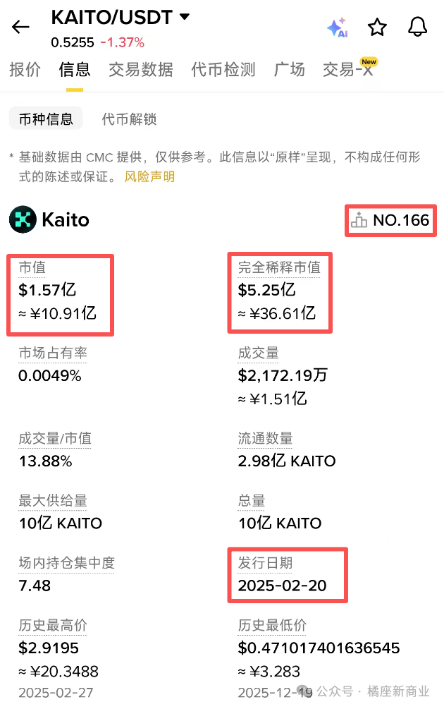Select the 信息 tab
The width and height of the screenshot is (444, 709).
click(x=75, y=69)
